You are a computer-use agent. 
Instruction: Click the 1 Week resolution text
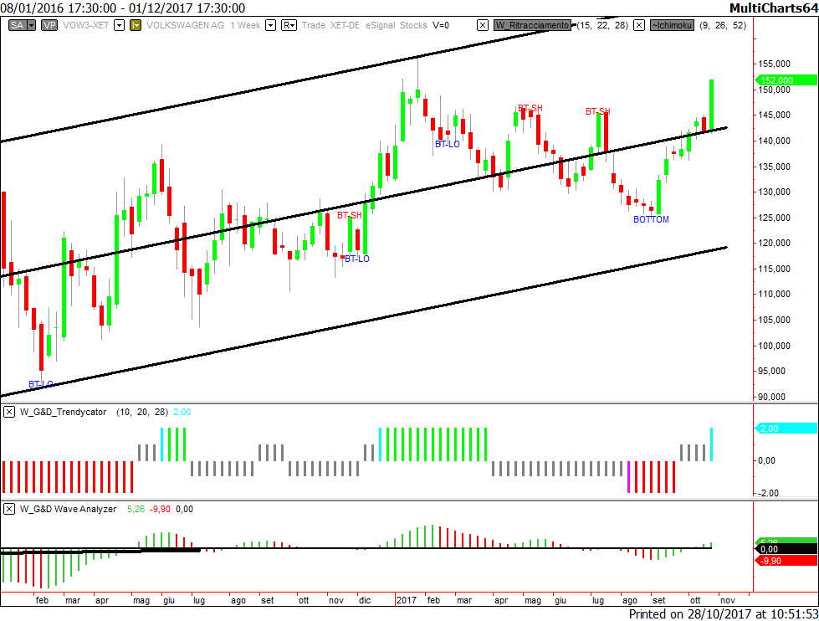(x=245, y=25)
